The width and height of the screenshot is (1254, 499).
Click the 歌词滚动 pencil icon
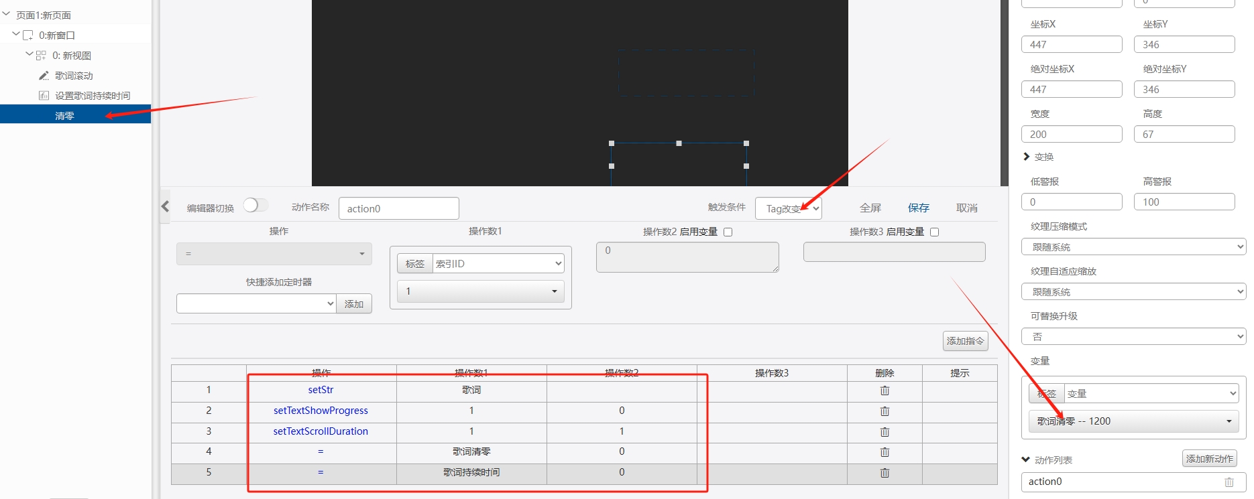click(44, 76)
